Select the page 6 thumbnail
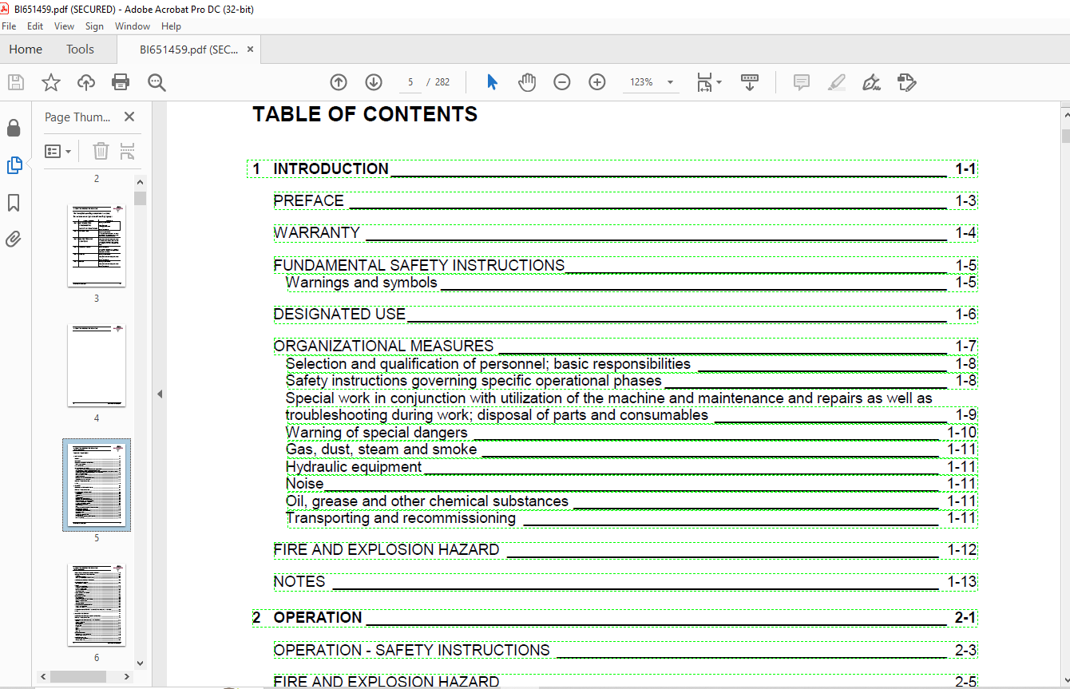Screen dimensions: 1070x689 97,604
